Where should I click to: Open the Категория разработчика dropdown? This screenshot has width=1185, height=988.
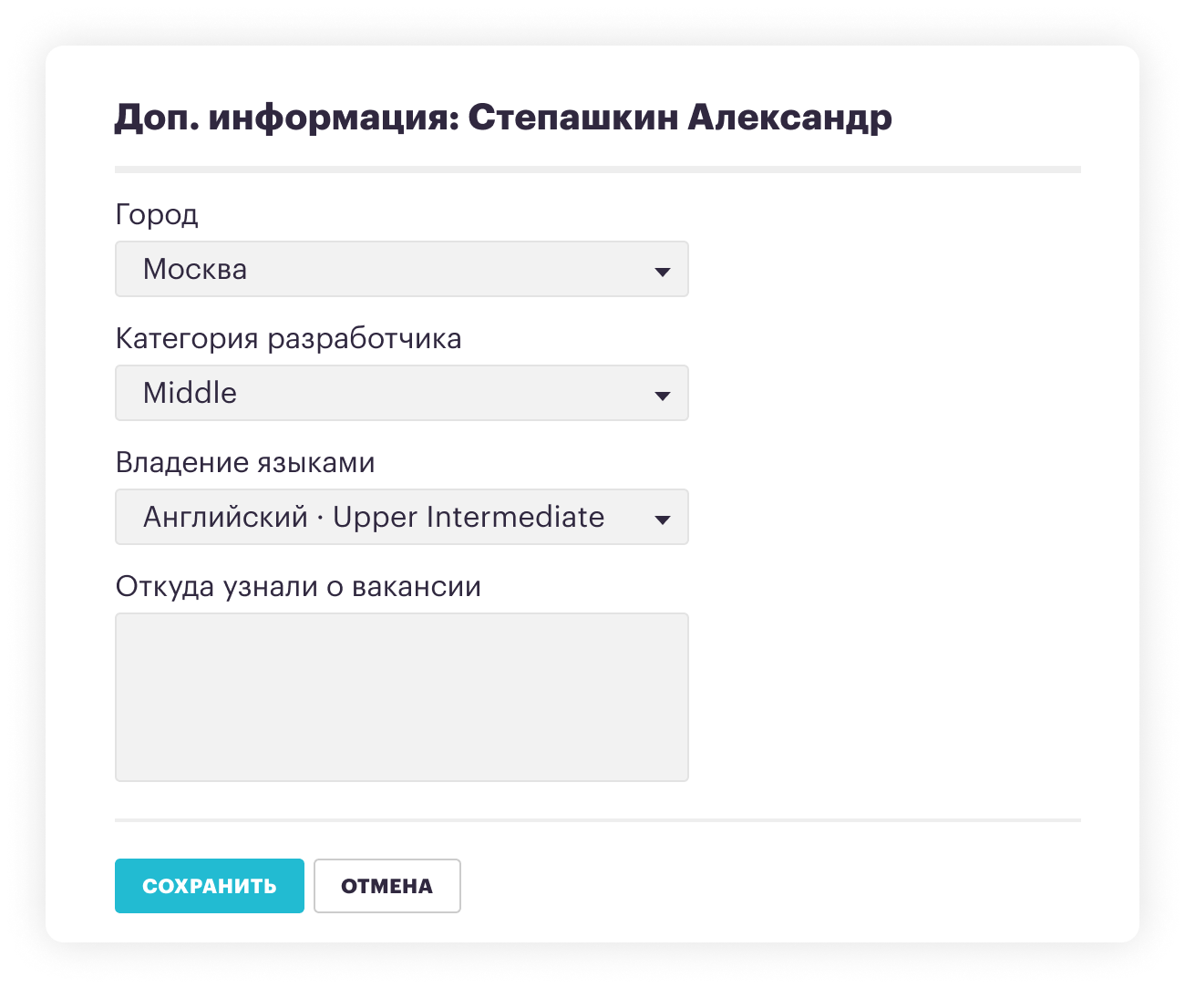[401, 393]
